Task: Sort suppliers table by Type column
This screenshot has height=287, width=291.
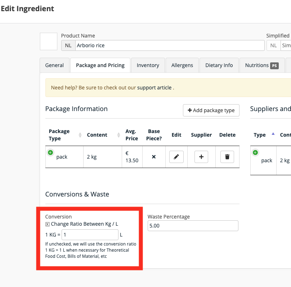Action: (273, 134)
